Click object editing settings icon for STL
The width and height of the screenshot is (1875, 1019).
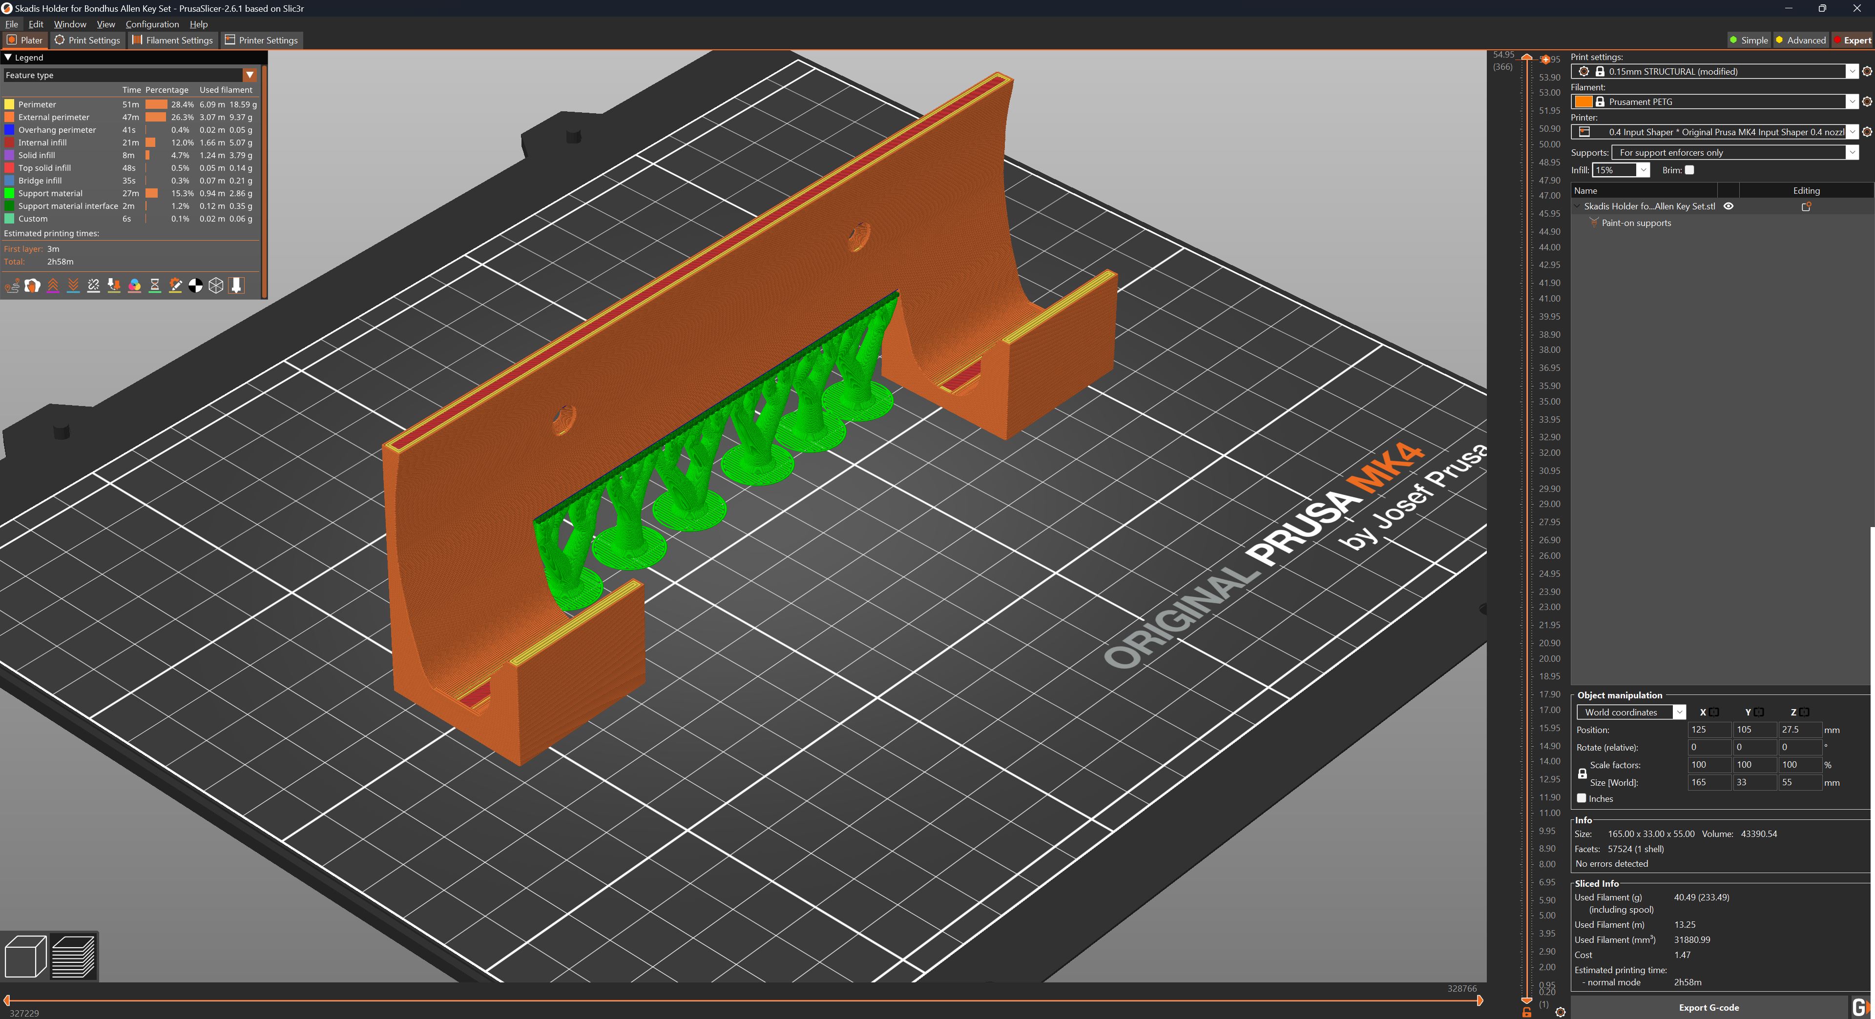[x=1806, y=206]
